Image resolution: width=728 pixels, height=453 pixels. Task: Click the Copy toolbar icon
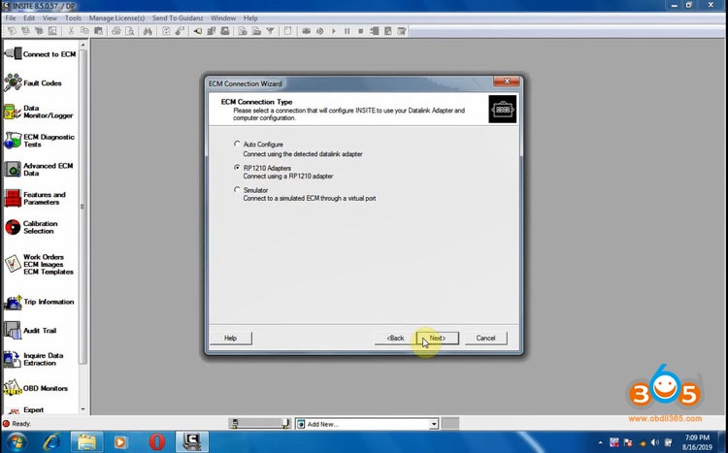click(84, 31)
